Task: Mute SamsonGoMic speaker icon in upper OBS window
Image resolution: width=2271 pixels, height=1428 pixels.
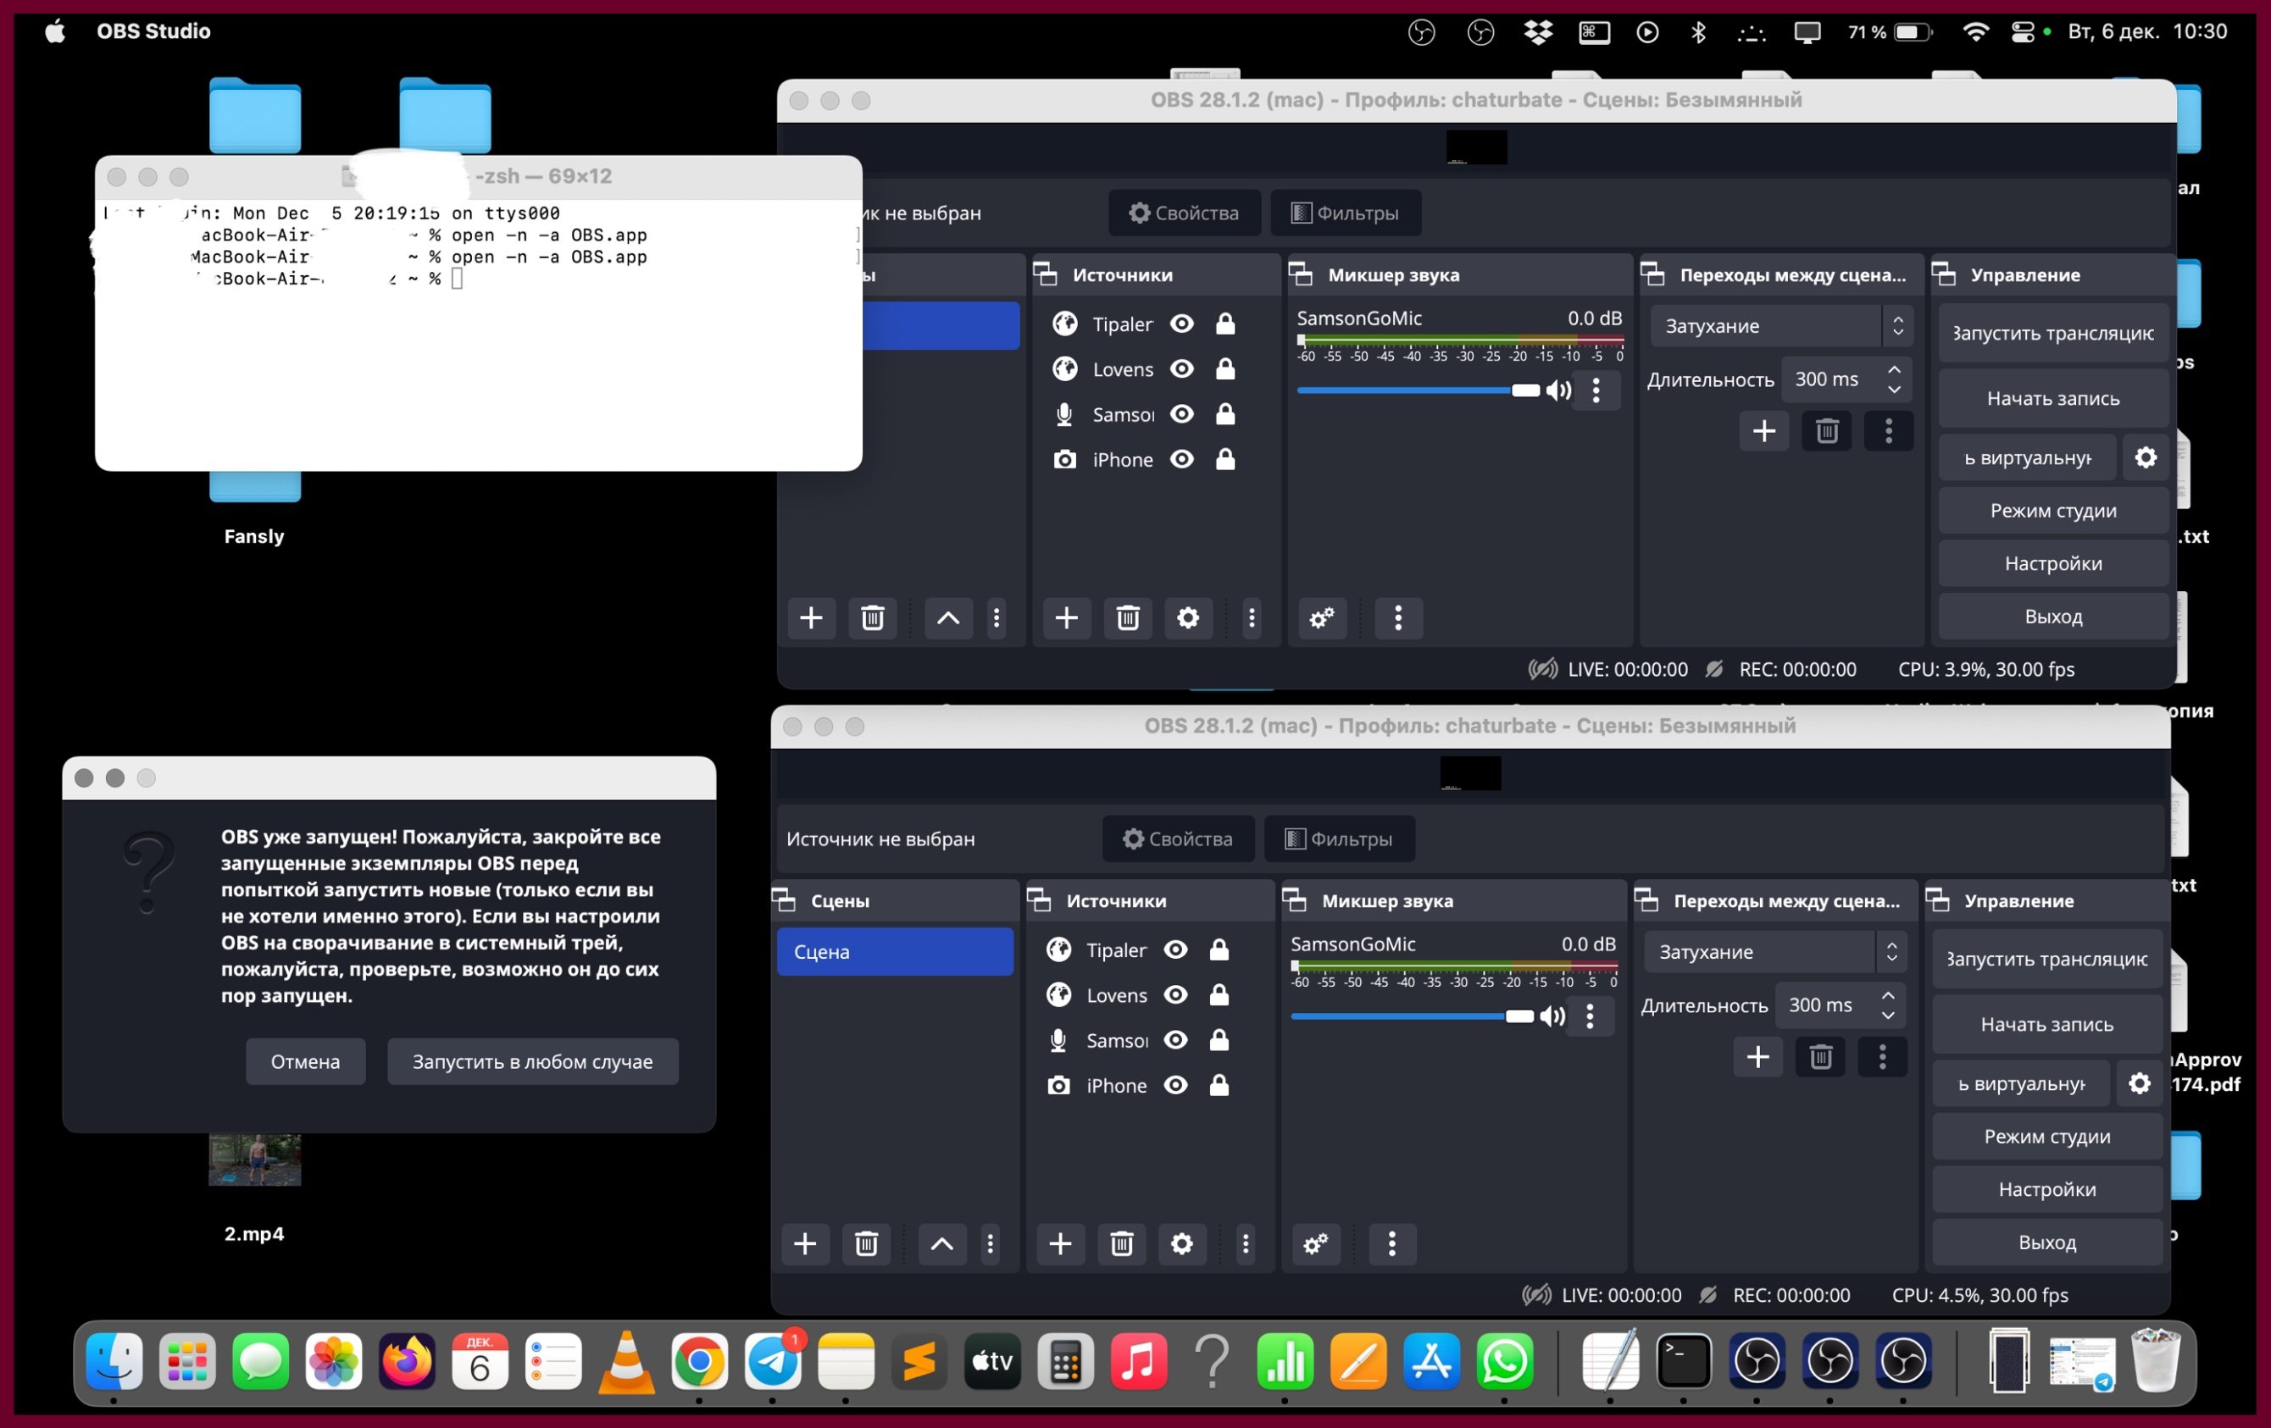Action: point(1558,390)
